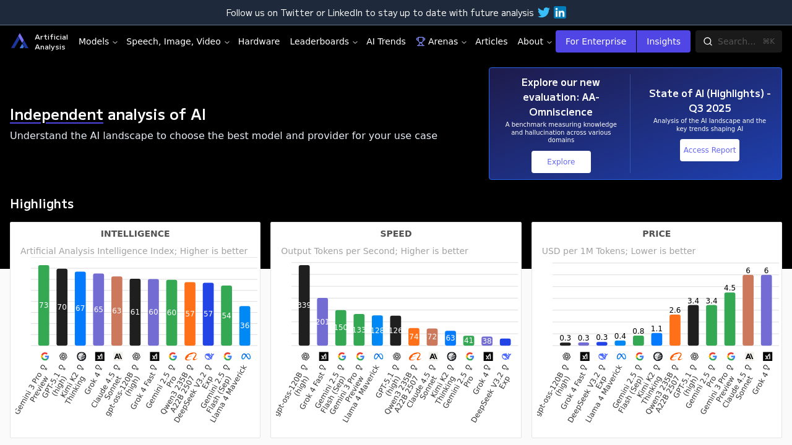Click the xAI icon under Grok 4 bar
This screenshot has width=792, height=445.
click(99, 356)
